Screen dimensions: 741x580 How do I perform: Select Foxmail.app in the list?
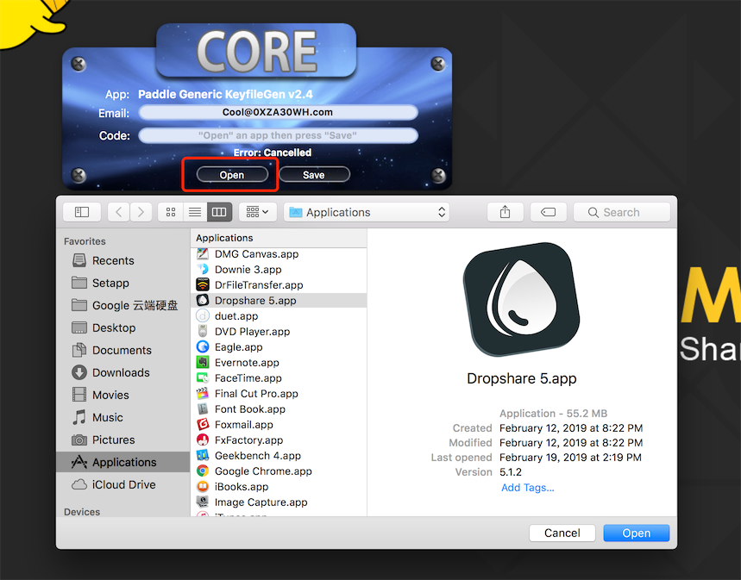tap(279, 425)
